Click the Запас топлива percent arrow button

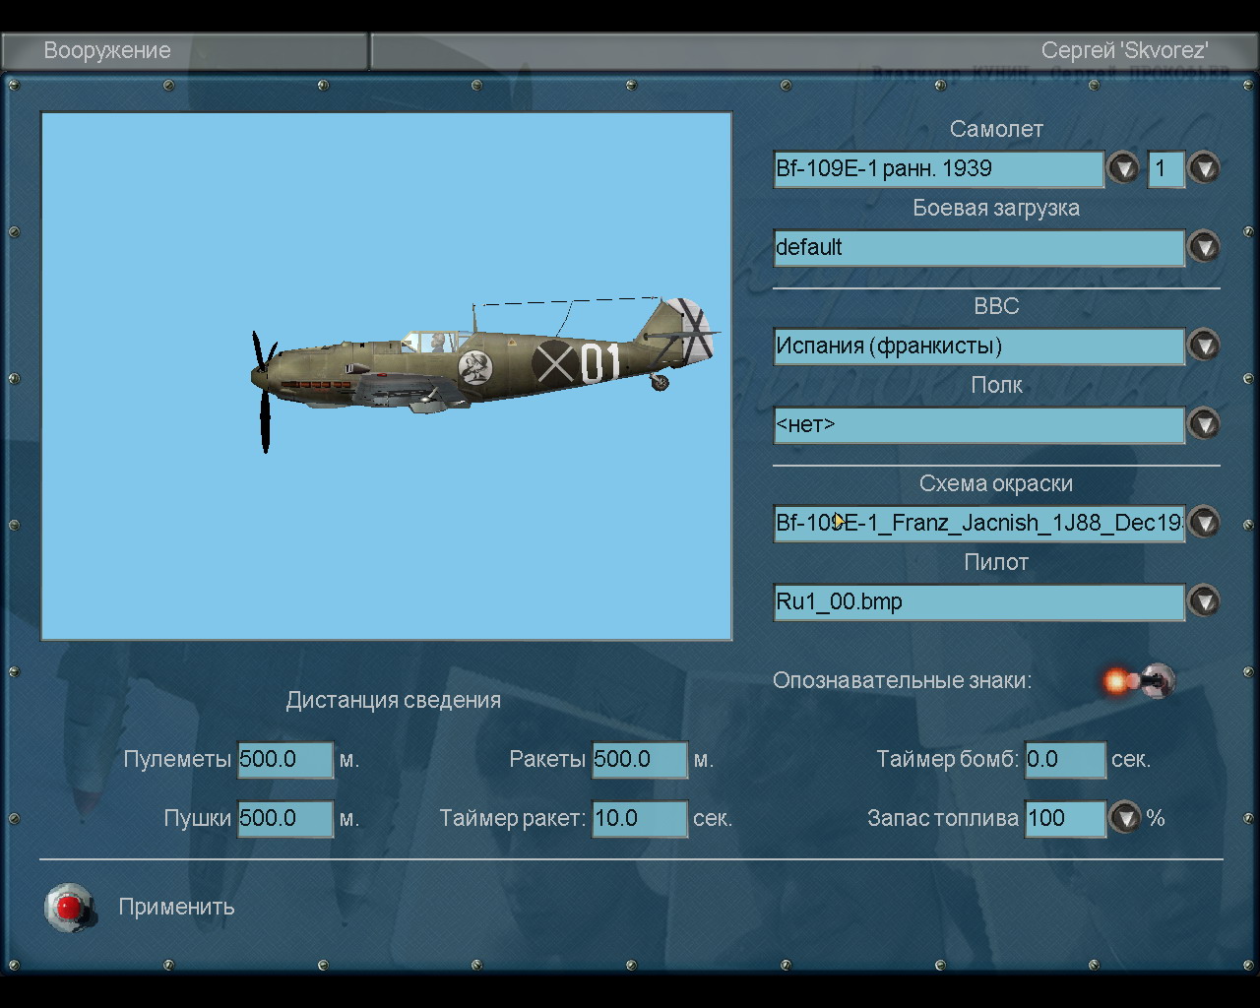[1124, 818]
